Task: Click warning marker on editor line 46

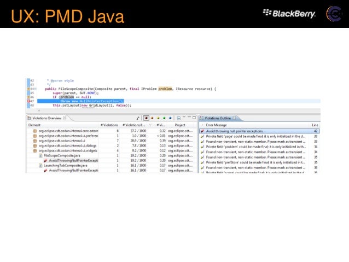Action: [x=28, y=97]
